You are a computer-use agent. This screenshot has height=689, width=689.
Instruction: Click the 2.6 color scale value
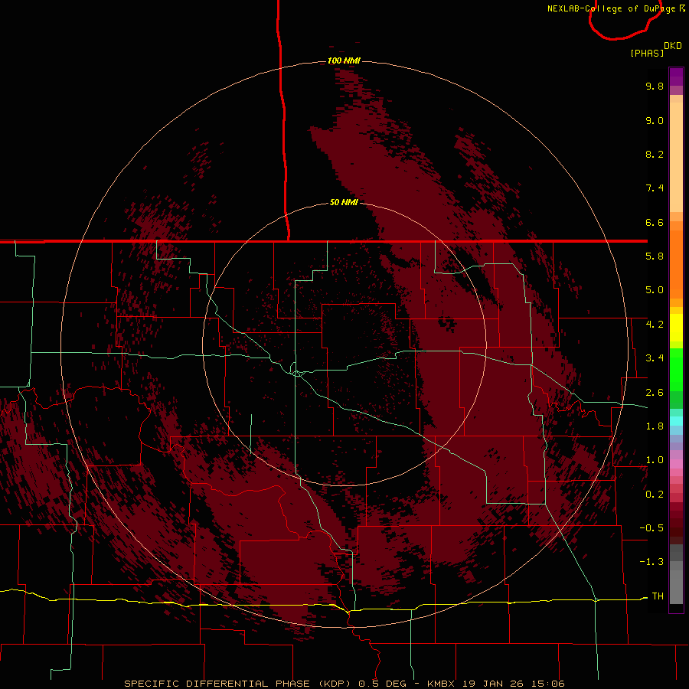click(x=655, y=393)
